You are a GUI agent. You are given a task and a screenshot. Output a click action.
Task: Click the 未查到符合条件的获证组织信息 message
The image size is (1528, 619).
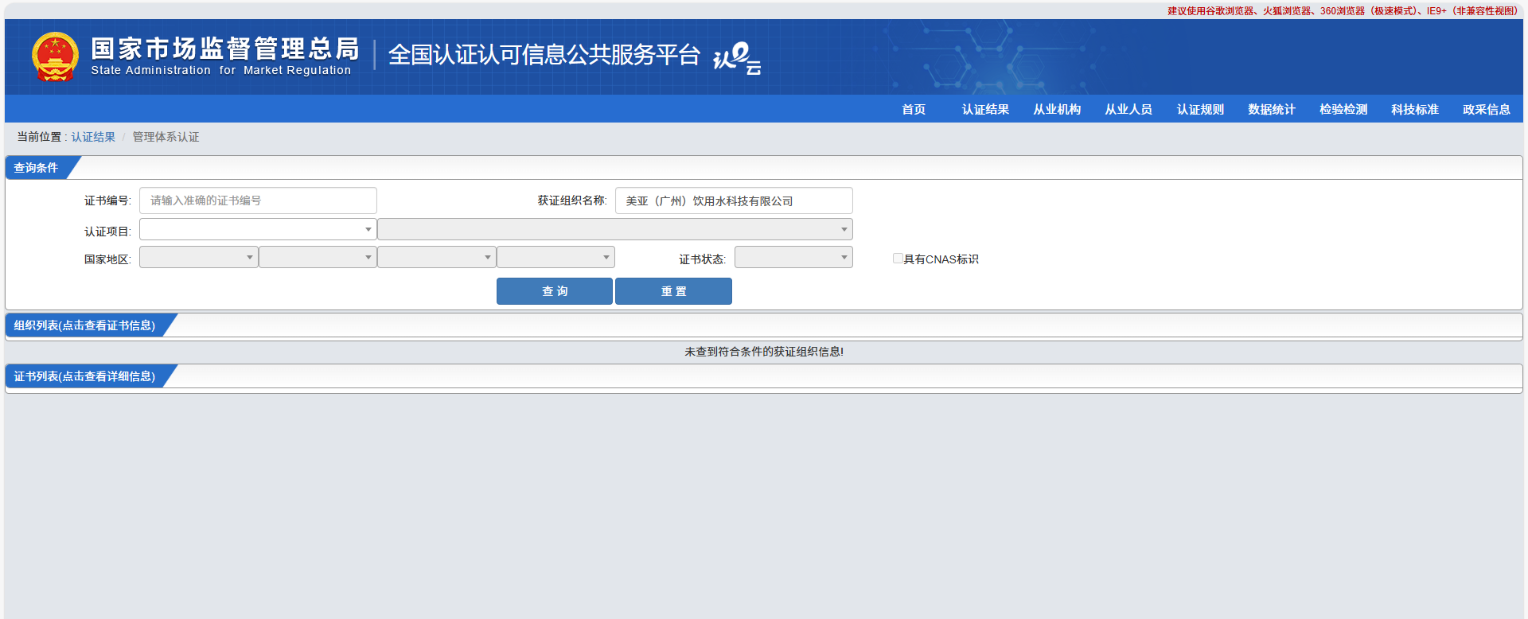pyautogui.click(x=764, y=352)
